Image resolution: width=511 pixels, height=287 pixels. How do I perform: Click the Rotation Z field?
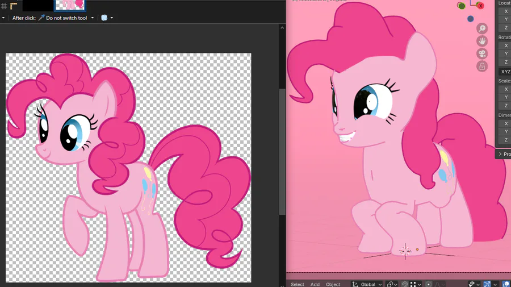(505, 62)
